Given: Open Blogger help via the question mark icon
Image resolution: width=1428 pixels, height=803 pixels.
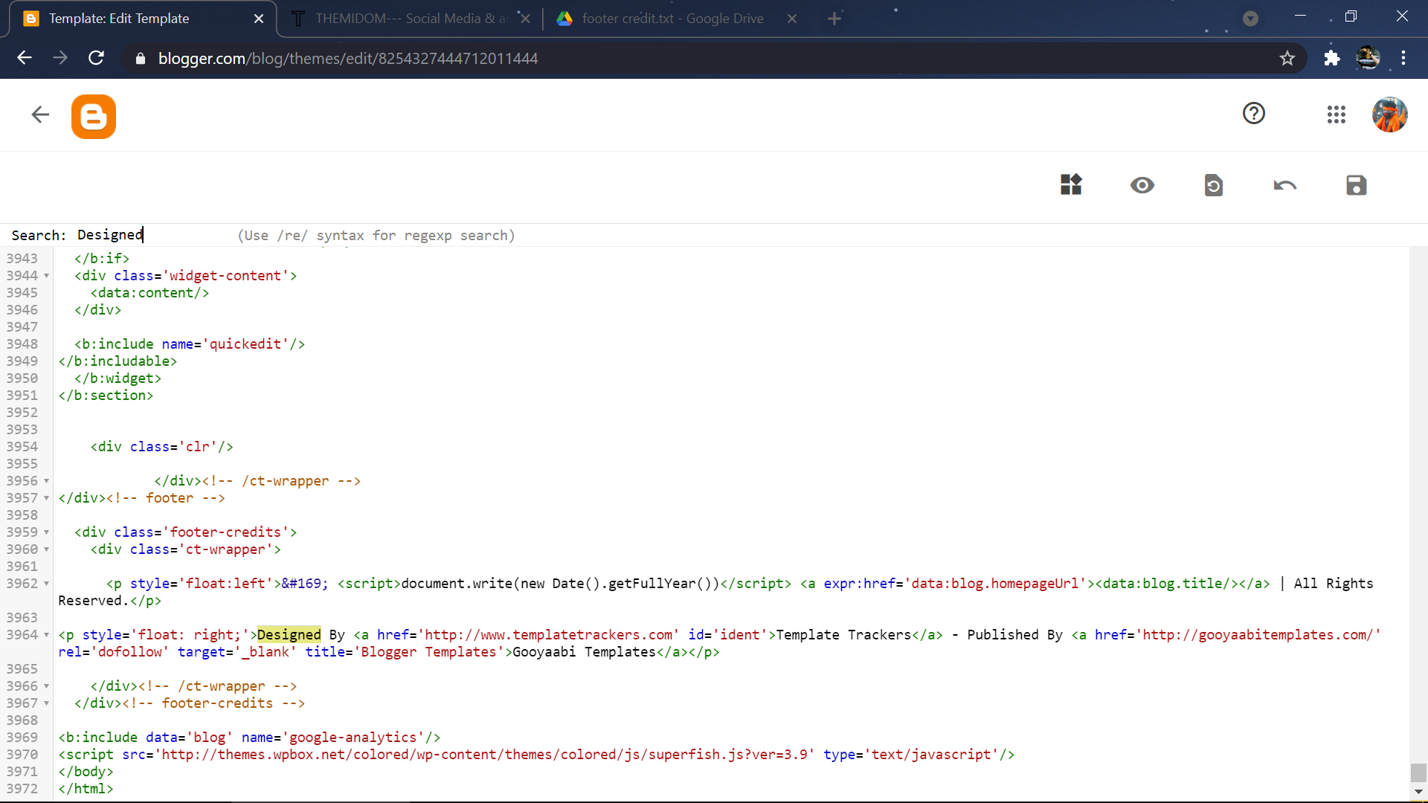Looking at the screenshot, I should click(1254, 113).
